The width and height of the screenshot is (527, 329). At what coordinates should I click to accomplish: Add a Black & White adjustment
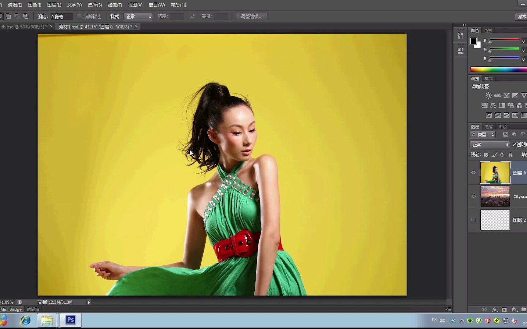tap(502, 105)
